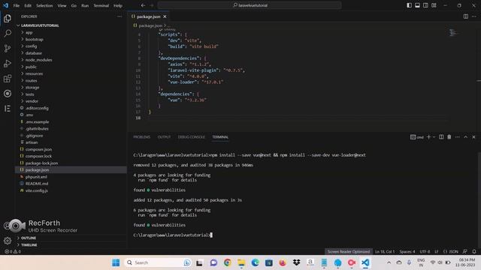This screenshot has width=481, height=270.
Task: Click the taskbar Search box
Action: coord(158,262)
